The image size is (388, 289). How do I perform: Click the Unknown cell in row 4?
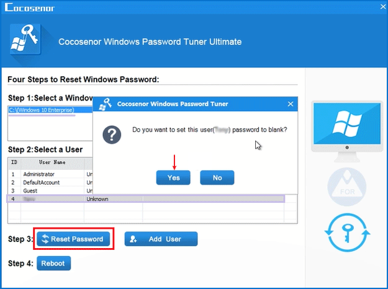[113, 198]
